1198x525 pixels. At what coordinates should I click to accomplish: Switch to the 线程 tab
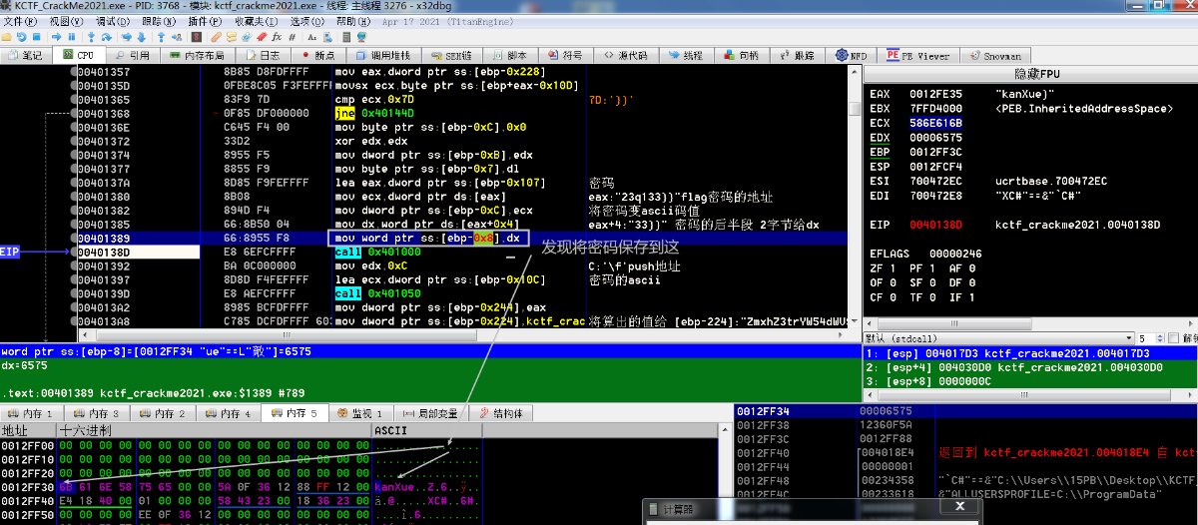[x=686, y=55]
